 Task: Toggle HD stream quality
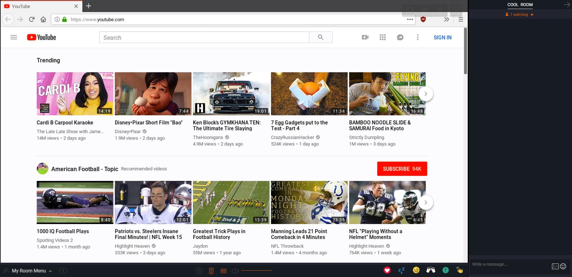click(x=223, y=271)
